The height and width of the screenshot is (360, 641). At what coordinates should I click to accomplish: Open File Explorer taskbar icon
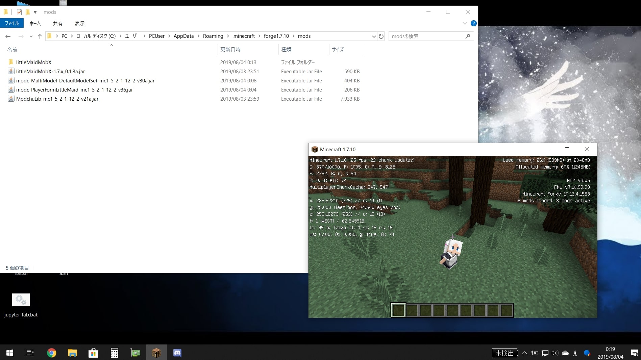[72, 353]
